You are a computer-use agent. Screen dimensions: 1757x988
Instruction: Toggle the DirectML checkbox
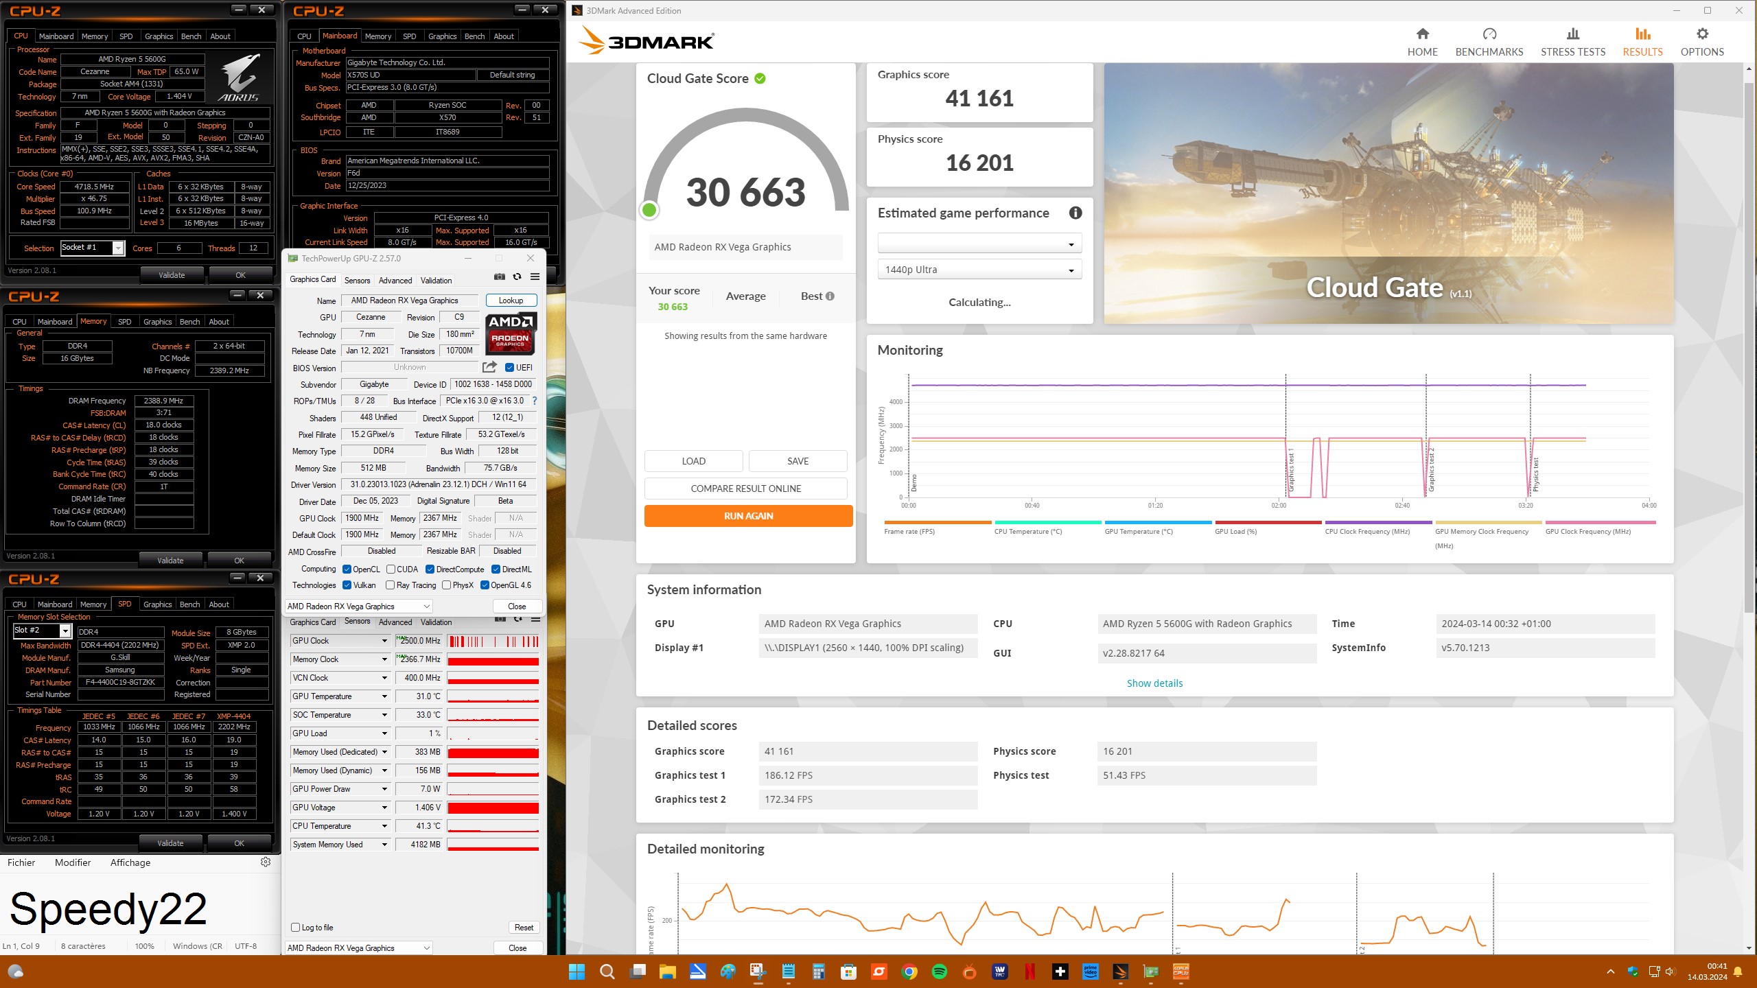[496, 569]
